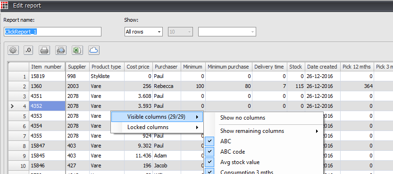Click supplier cell 427

click(77, 165)
